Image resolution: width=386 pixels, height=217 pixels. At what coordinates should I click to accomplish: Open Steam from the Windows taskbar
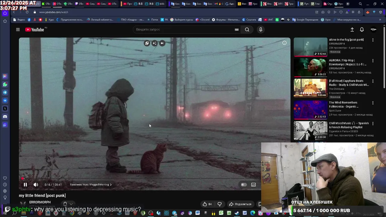click(237, 213)
